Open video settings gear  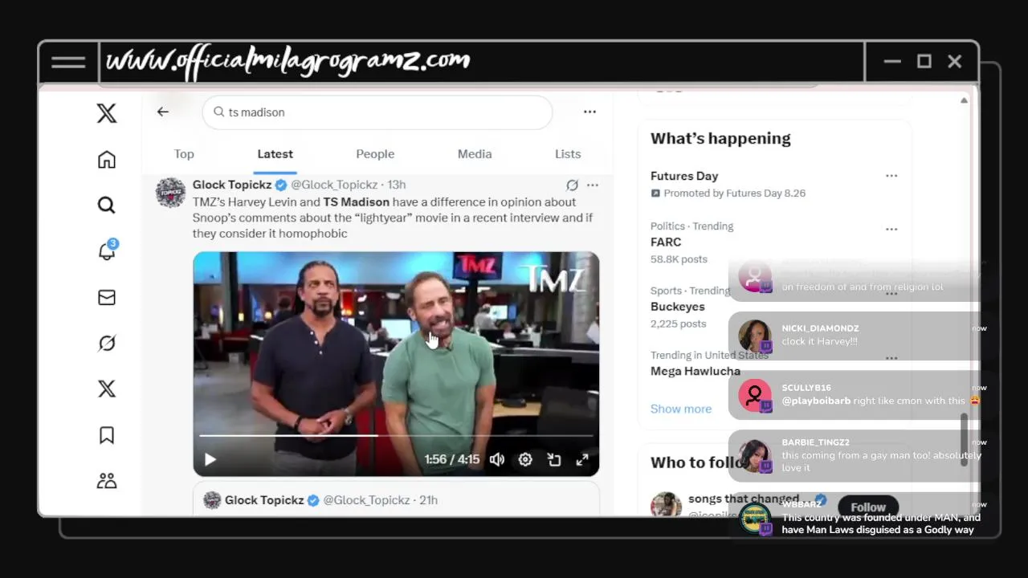(x=525, y=460)
